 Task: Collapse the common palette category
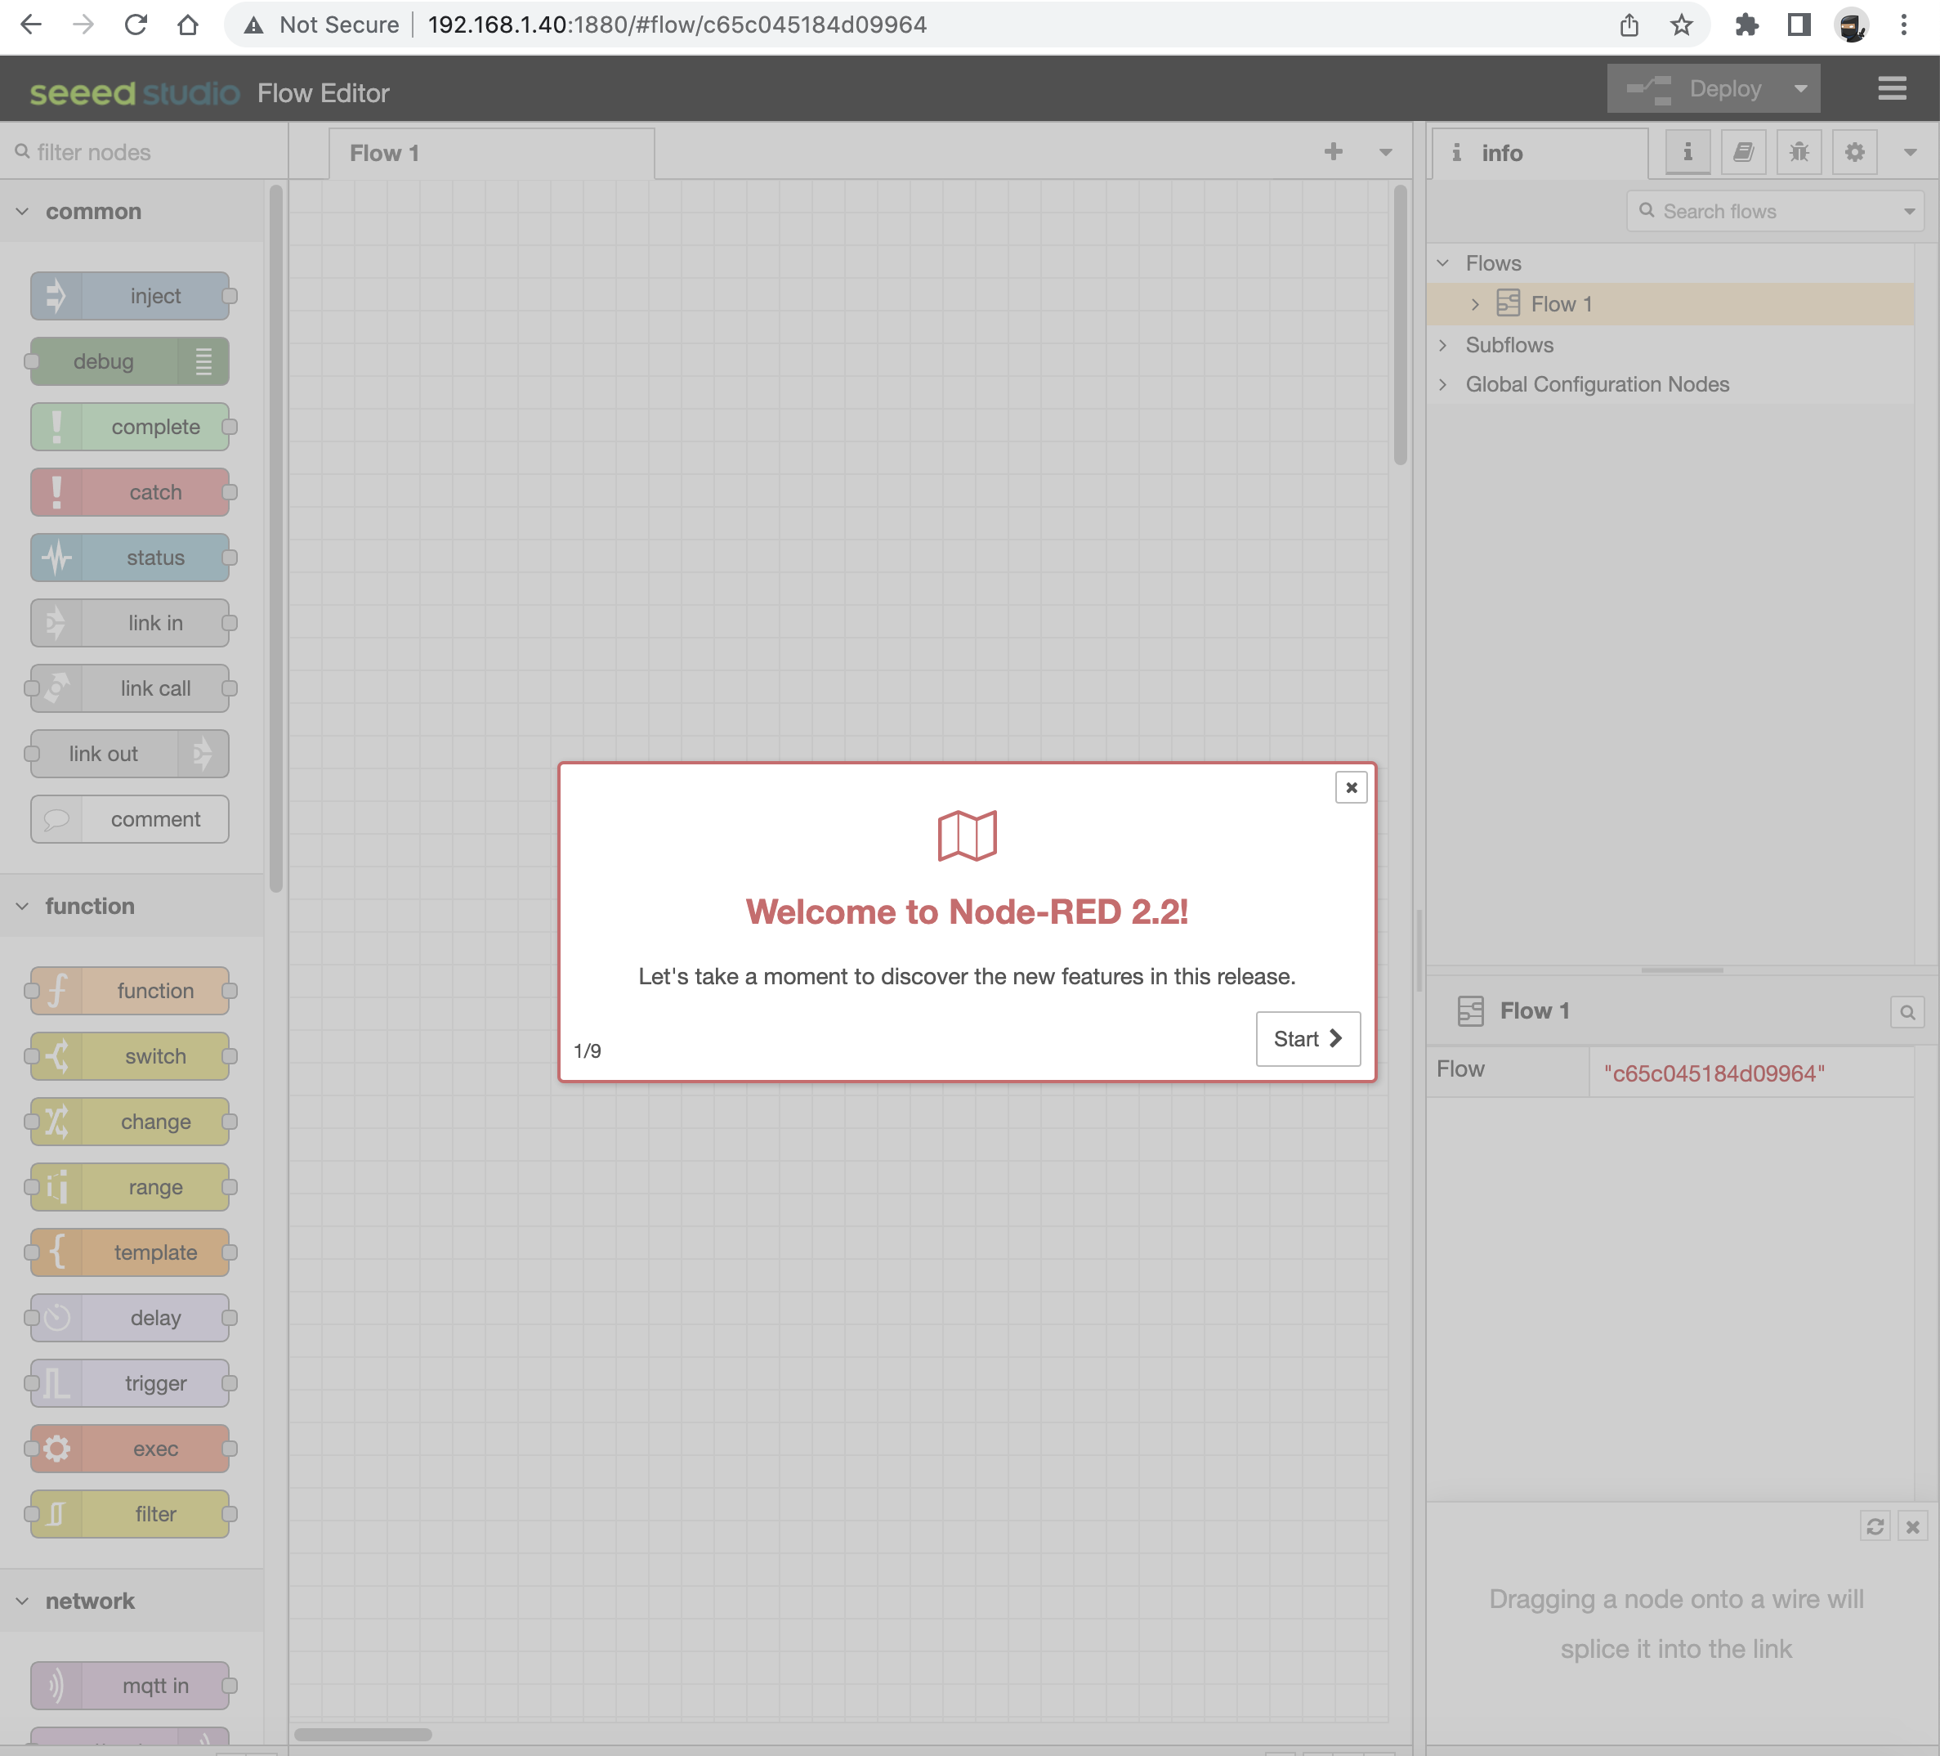click(x=22, y=211)
